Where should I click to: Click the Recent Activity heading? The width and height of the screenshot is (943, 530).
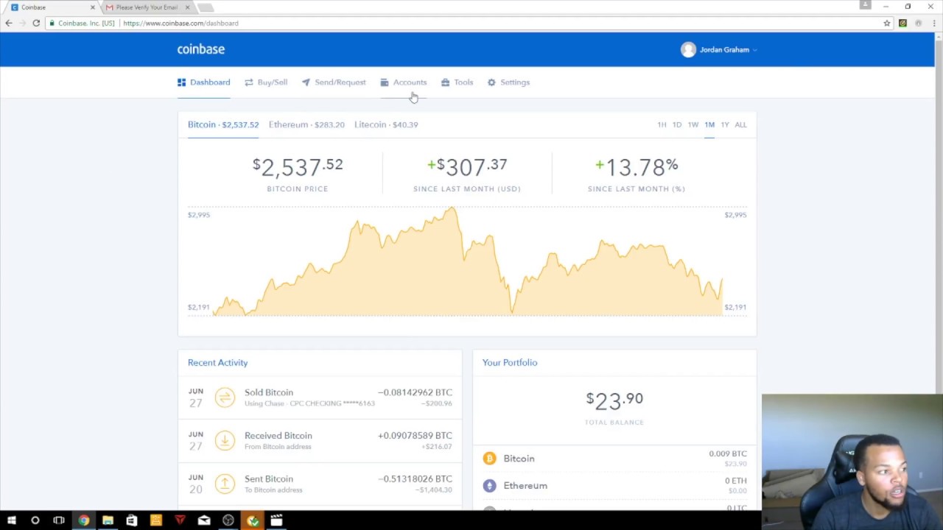[x=217, y=362]
